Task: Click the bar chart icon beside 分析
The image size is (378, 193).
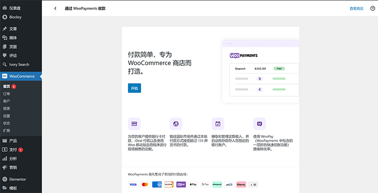Action: 5,159
